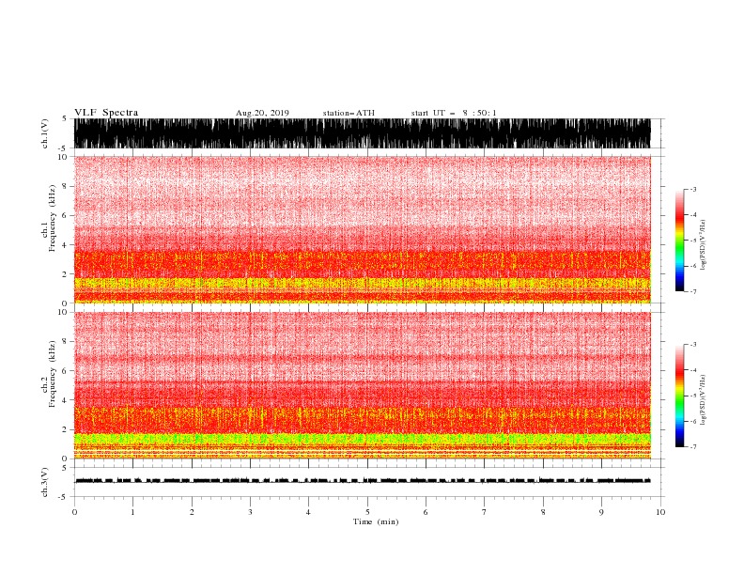Click the ch.1 voltage waveform panel
Screen dimensions: 744x575
pyautogui.click(x=363, y=133)
